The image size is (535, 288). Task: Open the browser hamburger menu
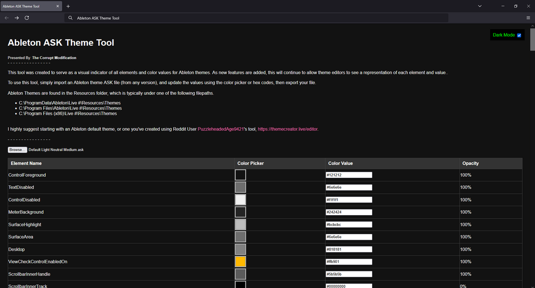[x=528, y=18]
